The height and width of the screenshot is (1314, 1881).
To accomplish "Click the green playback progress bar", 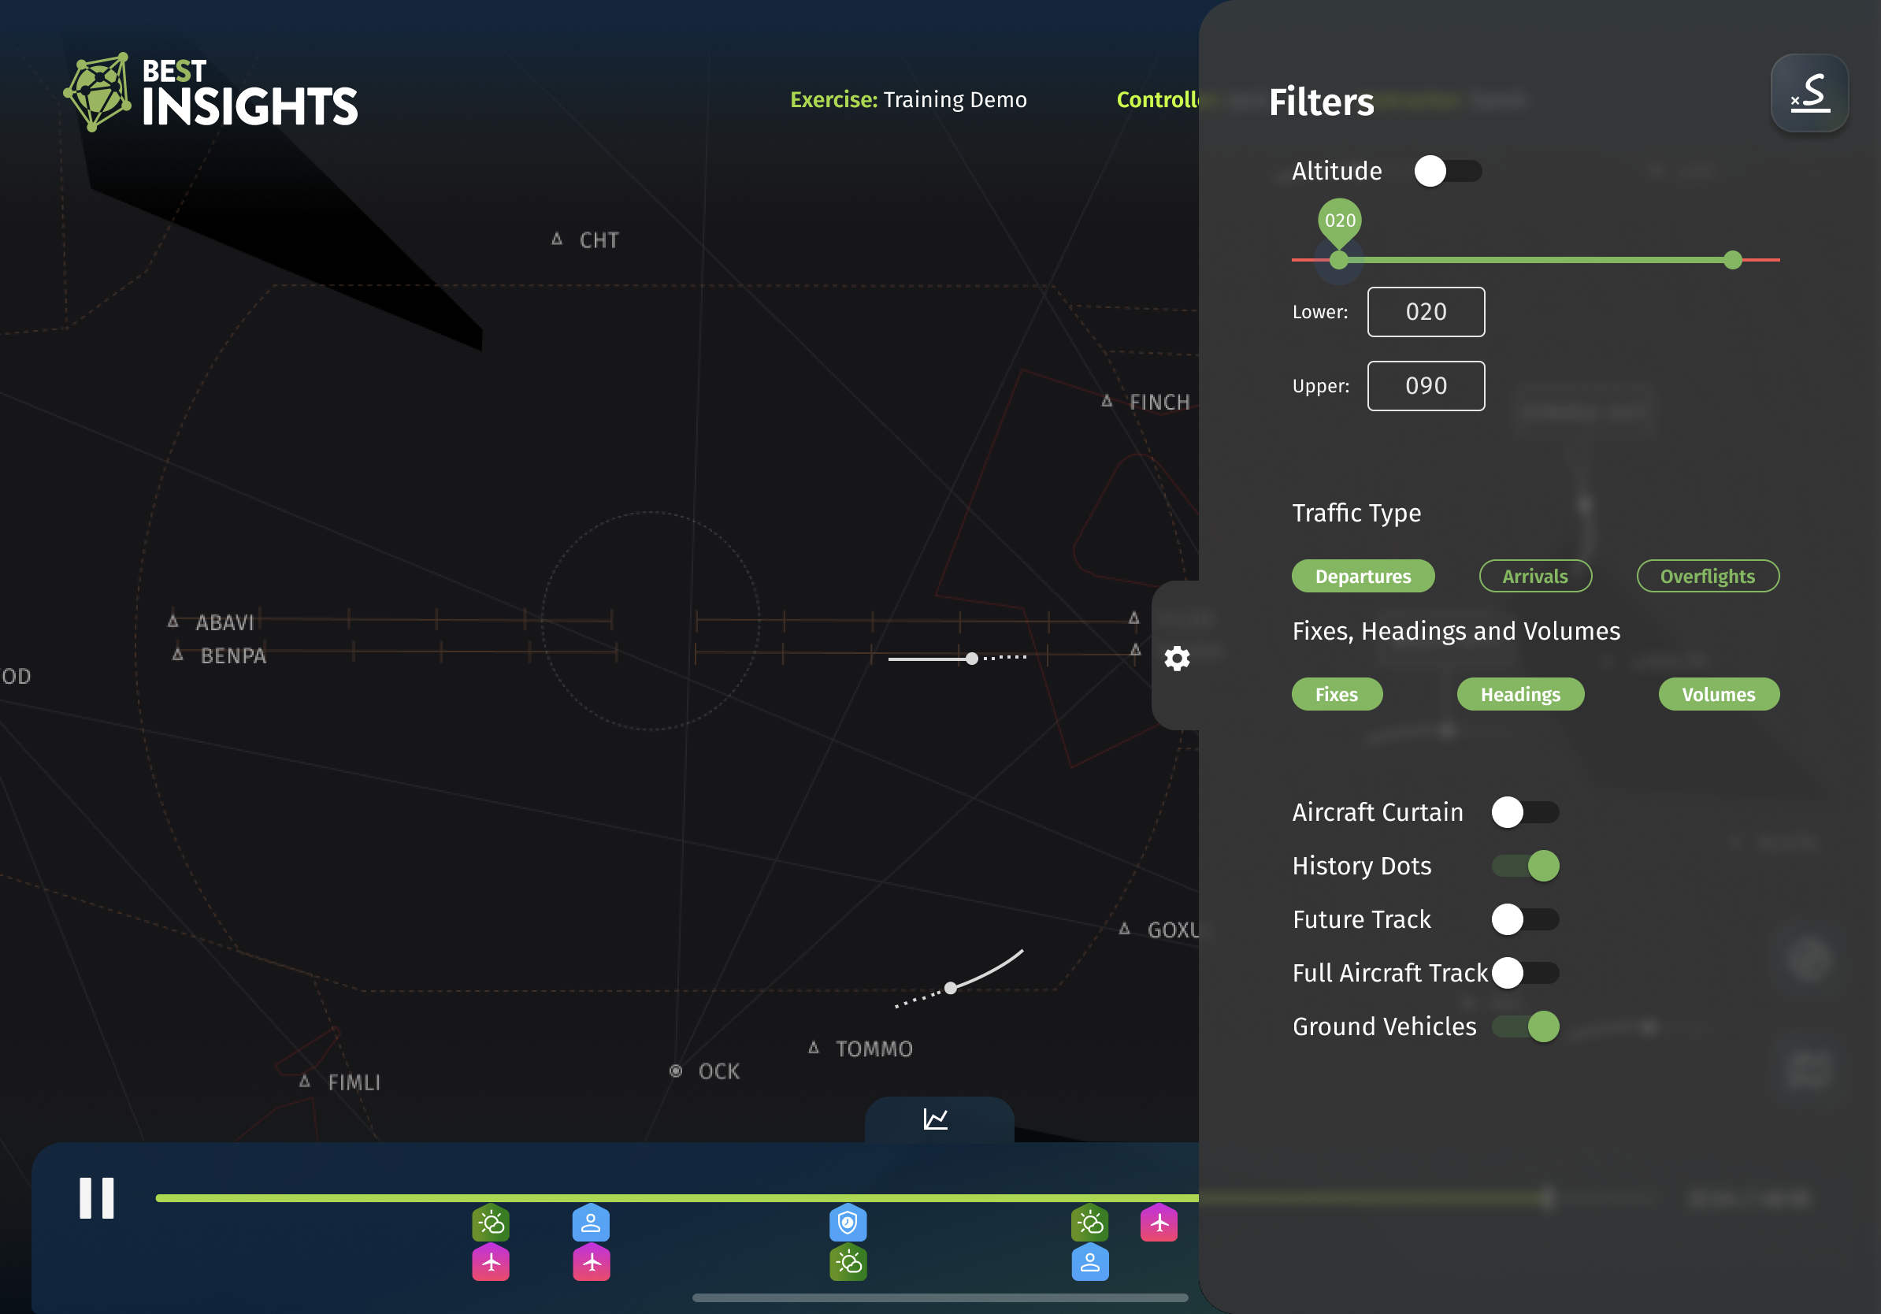I will click(x=677, y=1197).
